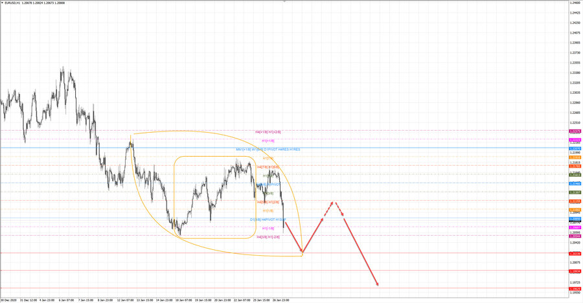Image resolution: width=583 pixels, height=303 pixels.
Task: Click the 1.21460 blue price level label
Action: tap(575, 184)
